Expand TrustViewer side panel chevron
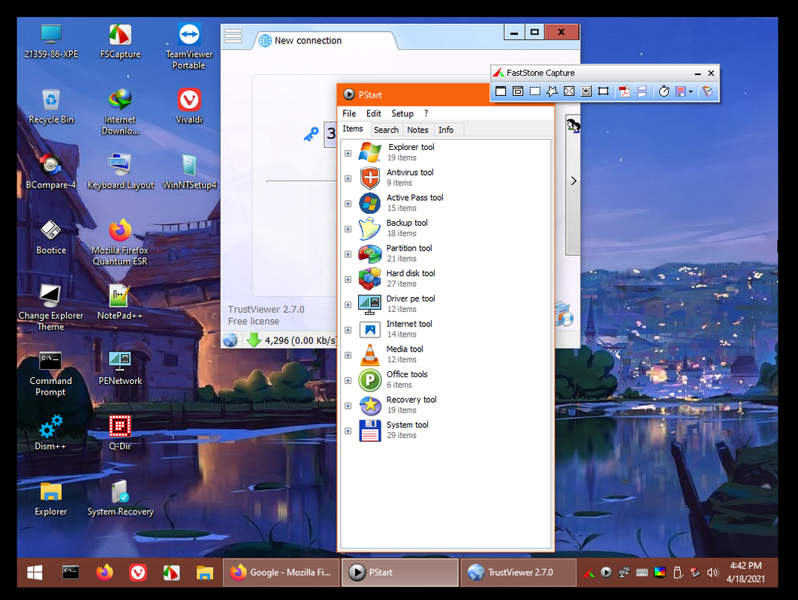Screen dimensions: 798x600 574,181
